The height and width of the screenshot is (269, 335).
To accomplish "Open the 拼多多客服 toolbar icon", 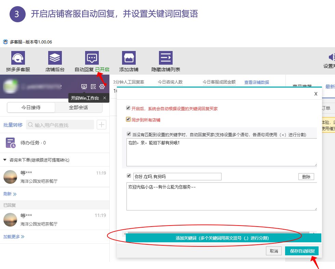I will tap(18, 58).
